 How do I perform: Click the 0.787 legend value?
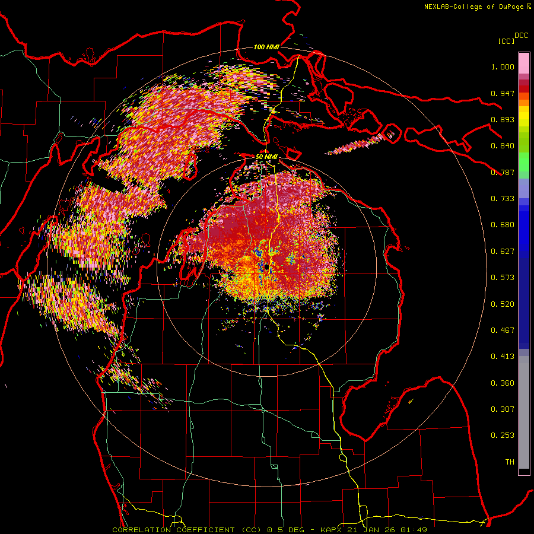[x=503, y=172]
